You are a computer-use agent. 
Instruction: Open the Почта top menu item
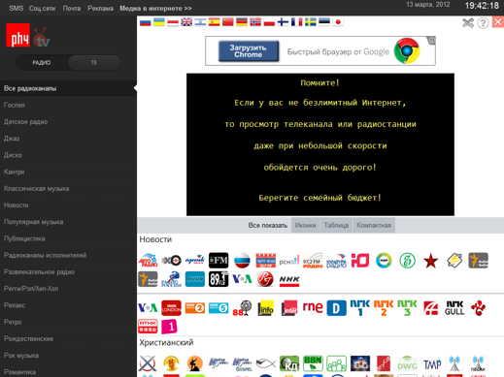point(72,9)
